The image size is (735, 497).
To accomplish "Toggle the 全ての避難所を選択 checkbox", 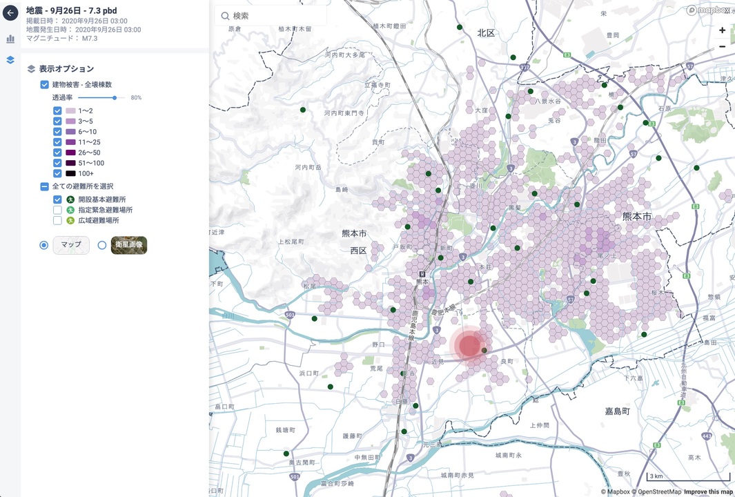I will 44,186.
